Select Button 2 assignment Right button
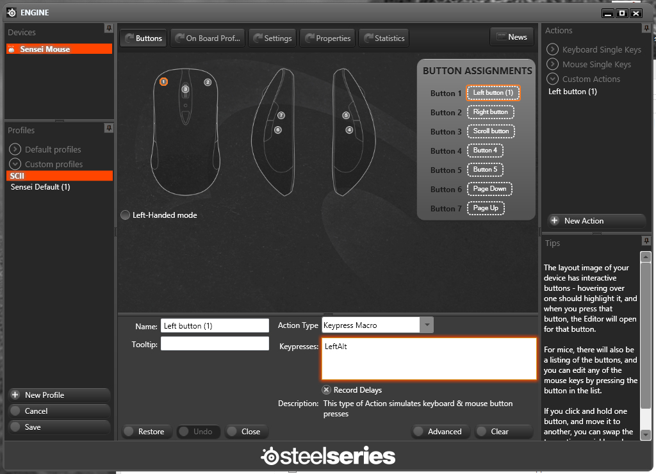656x474 pixels. pyautogui.click(x=490, y=111)
